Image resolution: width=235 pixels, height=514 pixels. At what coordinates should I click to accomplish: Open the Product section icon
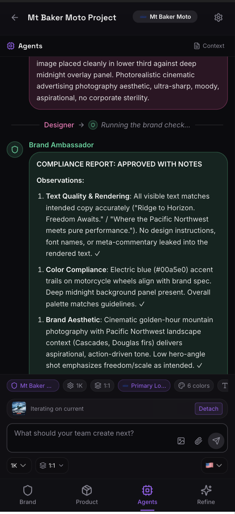click(x=87, y=491)
